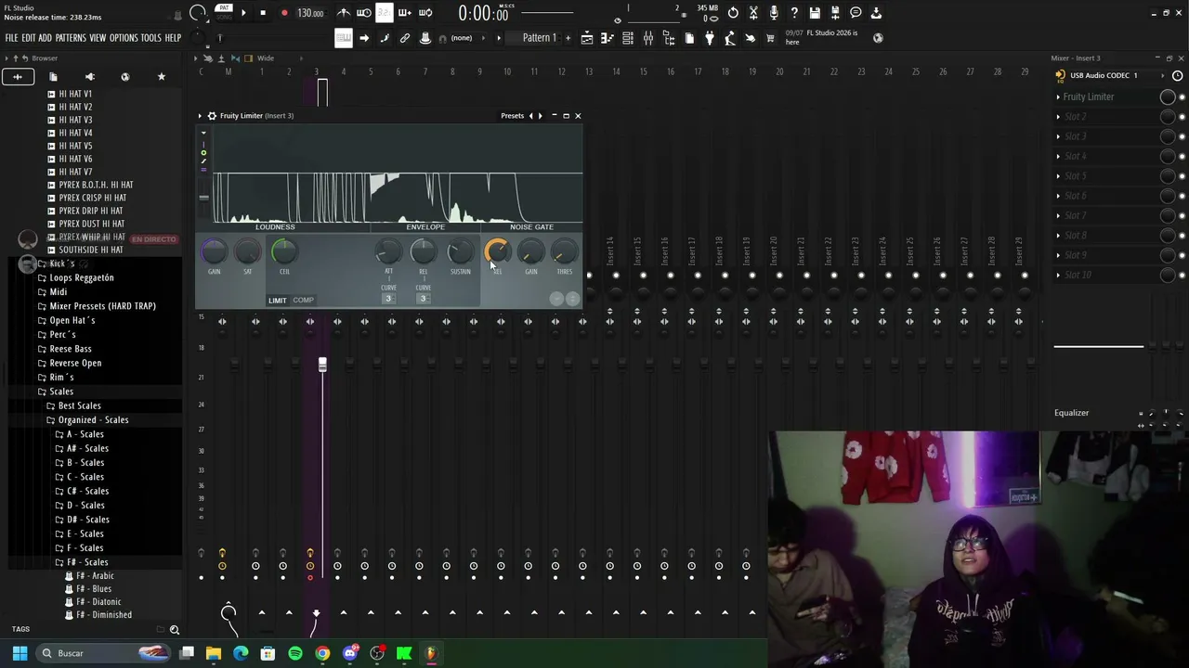The height and width of the screenshot is (668, 1189).
Task: Click the scissors render-clip icon in toolbar
Action: (x=753, y=13)
